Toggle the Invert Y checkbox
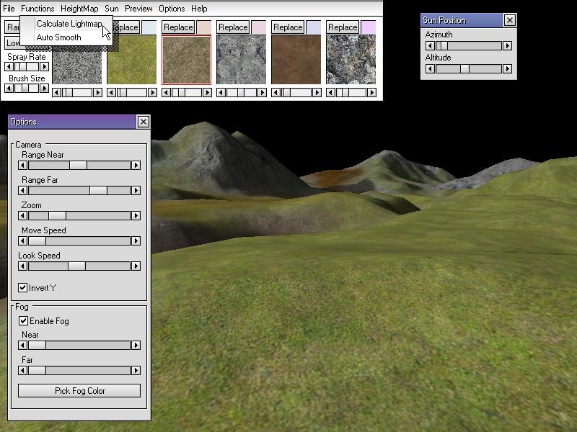The width and height of the screenshot is (577, 432). click(x=23, y=288)
